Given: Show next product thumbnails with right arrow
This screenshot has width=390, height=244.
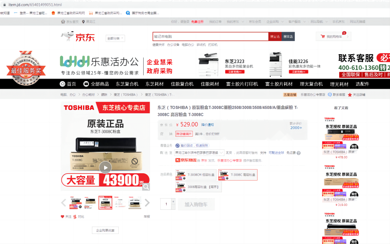Looking at the screenshot, I should 147,203.
